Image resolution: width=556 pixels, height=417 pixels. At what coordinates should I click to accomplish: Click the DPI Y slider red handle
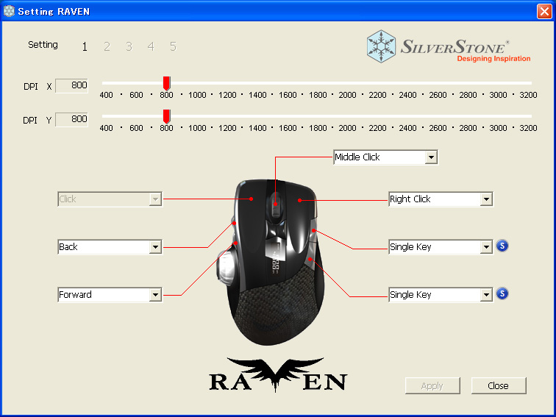pyautogui.click(x=166, y=116)
